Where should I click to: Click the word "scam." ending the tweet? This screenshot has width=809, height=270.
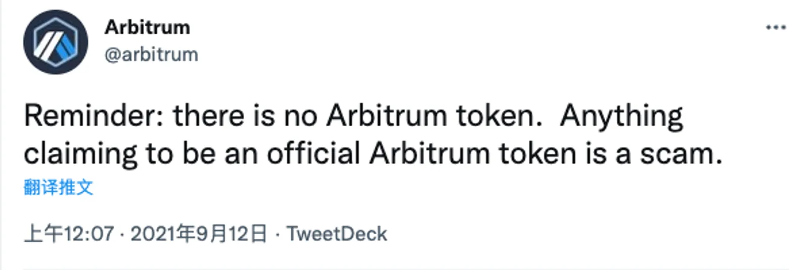tap(681, 154)
